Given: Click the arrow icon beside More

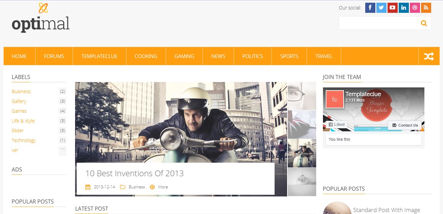Looking at the screenshot, I should (x=152, y=187).
